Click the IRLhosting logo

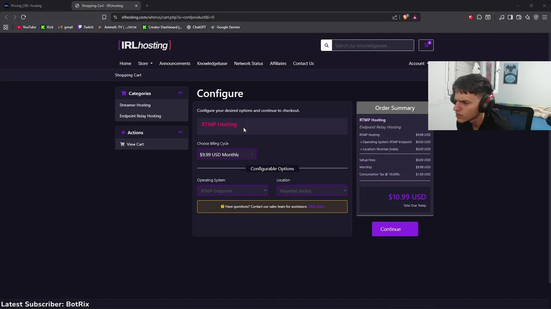tap(145, 45)
